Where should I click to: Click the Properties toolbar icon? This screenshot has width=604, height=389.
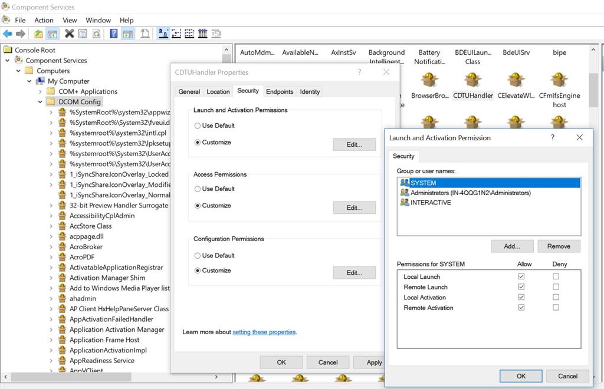click(x=83, y=34)
